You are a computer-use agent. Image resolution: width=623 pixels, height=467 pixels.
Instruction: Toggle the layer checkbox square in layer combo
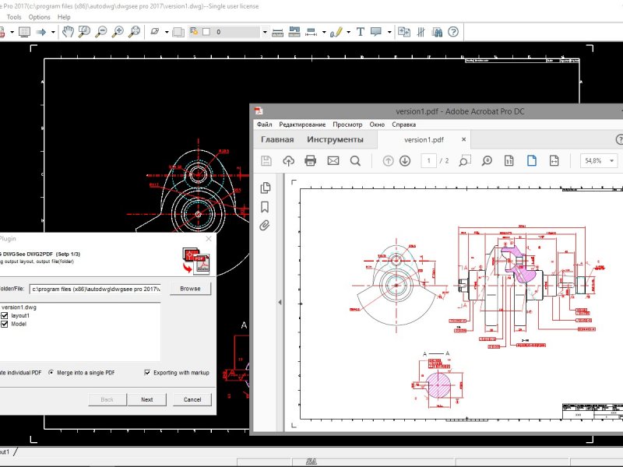pos(206,32)
